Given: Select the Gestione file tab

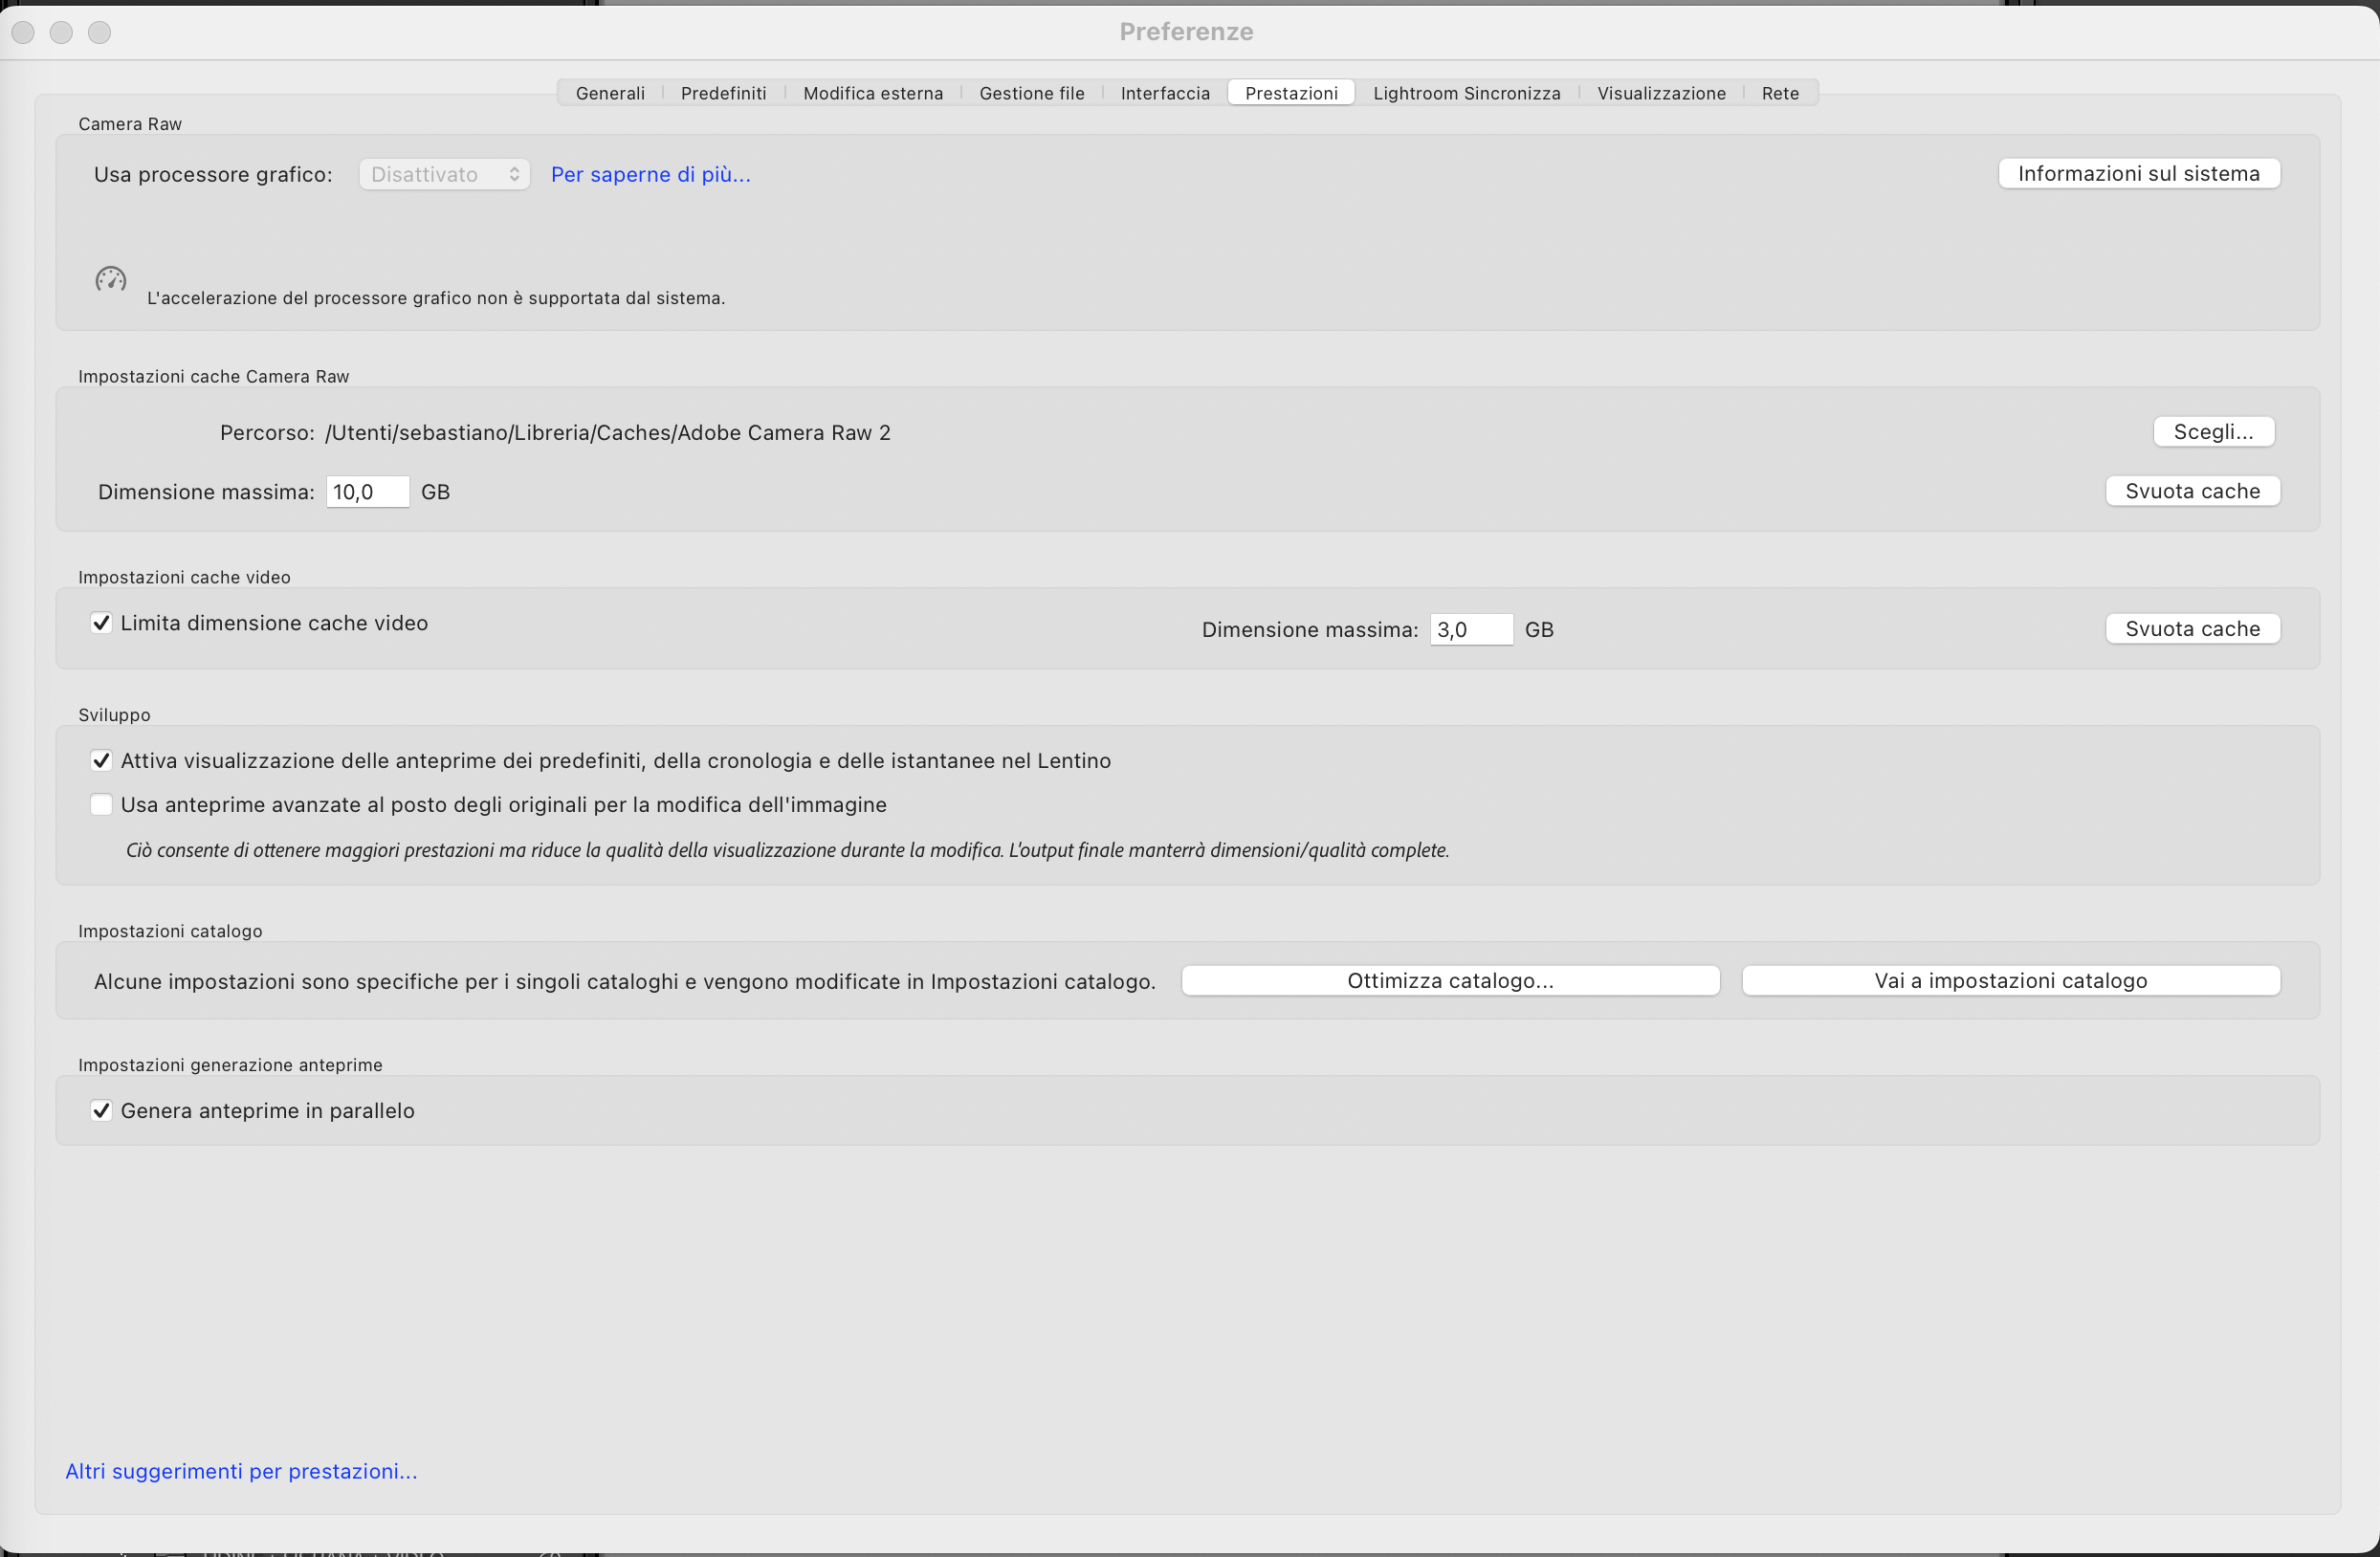Looking at the screenshot, I should [x=1031, y=92].
